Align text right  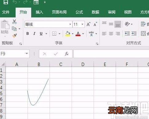click(118, 34)
